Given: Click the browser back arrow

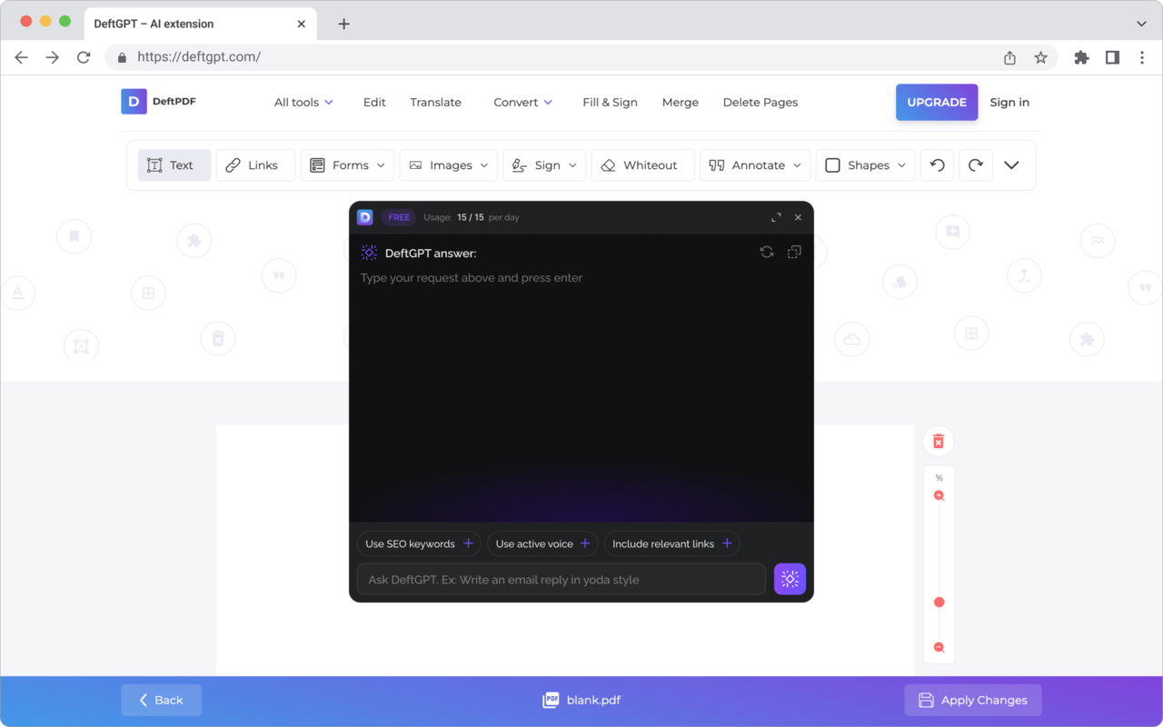Looking at the screenshot, I should [x=22, y=57].
